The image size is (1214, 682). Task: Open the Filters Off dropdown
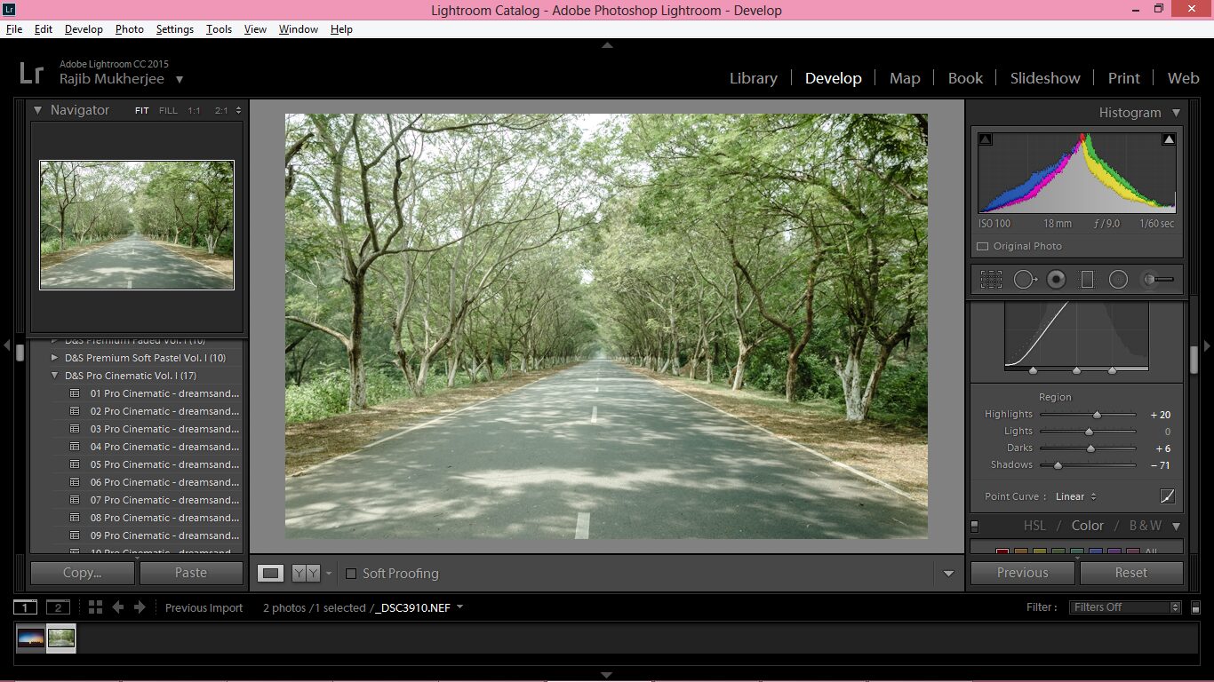(x=1125, y=607)
